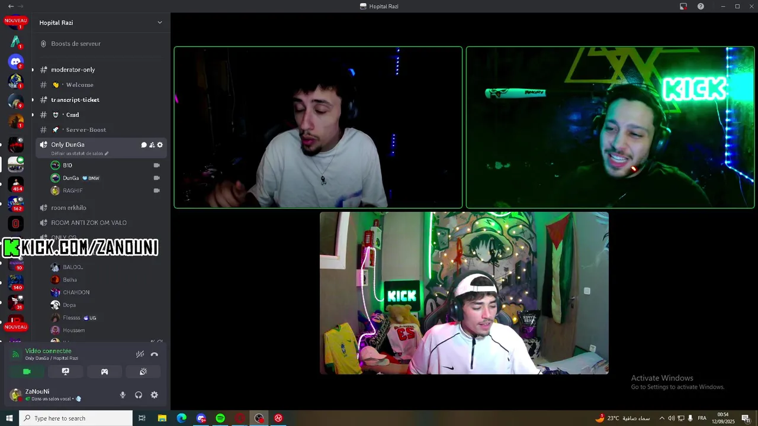Image resolution: width=758 pixels, height=426 pixels.
Task: Open the activities game controller button
Action: [x=104, y=372]
